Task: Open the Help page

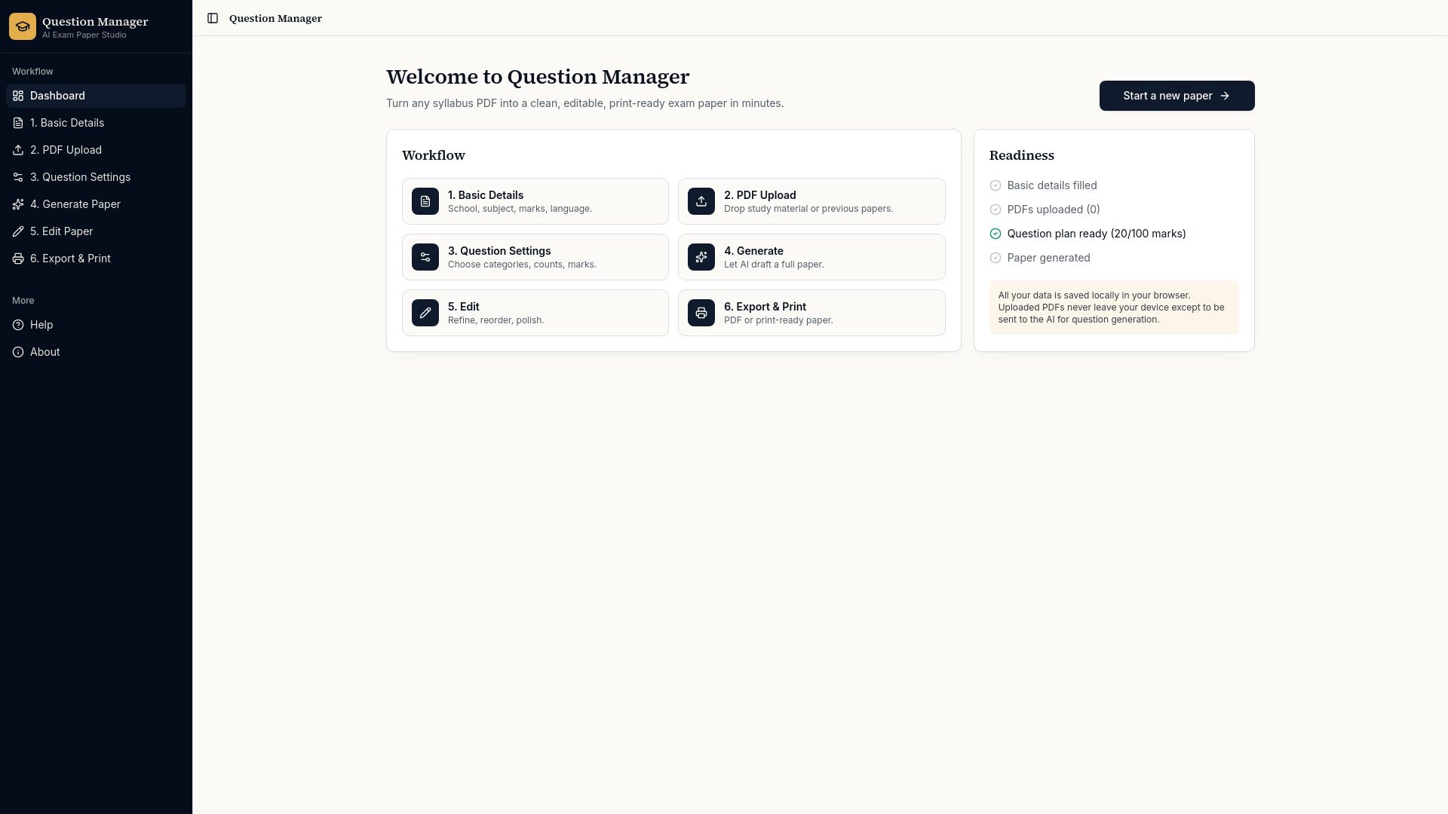Action: tap(96, 325)
